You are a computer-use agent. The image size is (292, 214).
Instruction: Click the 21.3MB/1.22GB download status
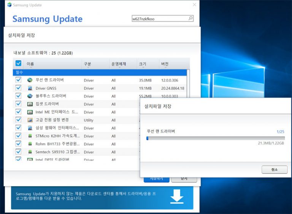pos(271,143)
